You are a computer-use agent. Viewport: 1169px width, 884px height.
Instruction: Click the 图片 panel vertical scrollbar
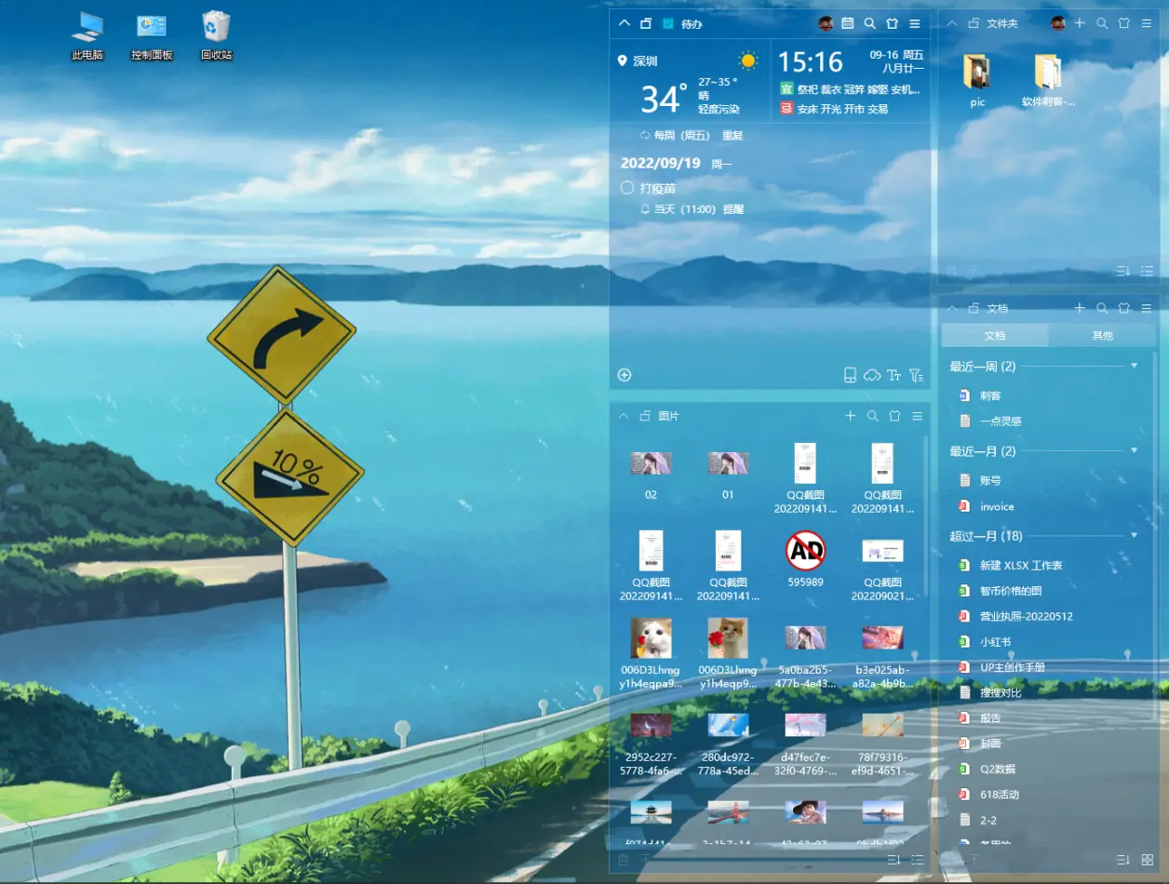[927, 516]
